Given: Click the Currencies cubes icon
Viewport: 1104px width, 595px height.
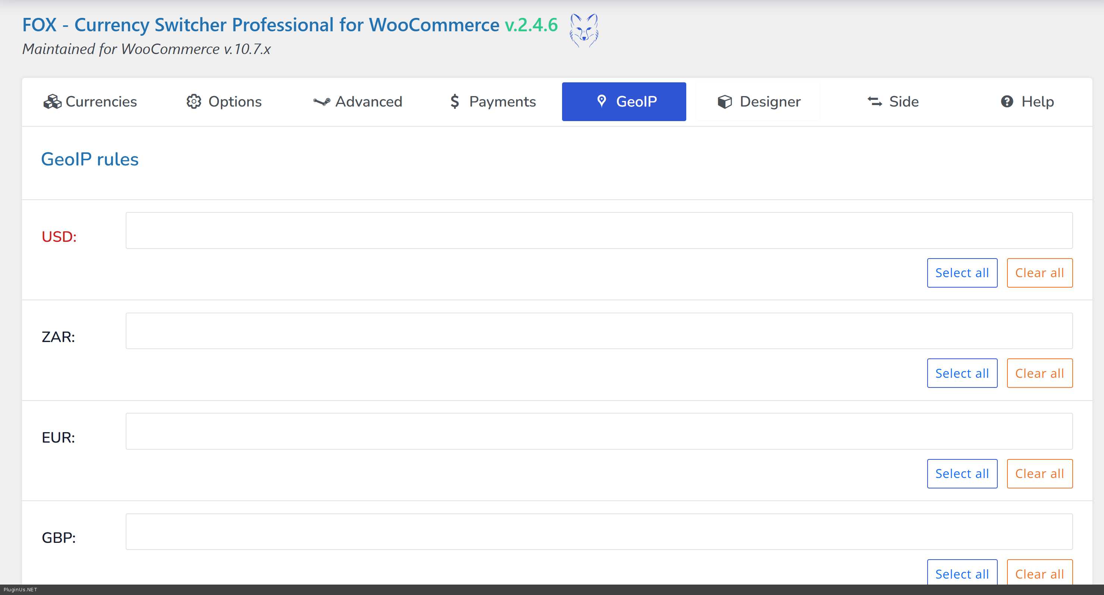Looking at the screenshot, I should 52,102.
